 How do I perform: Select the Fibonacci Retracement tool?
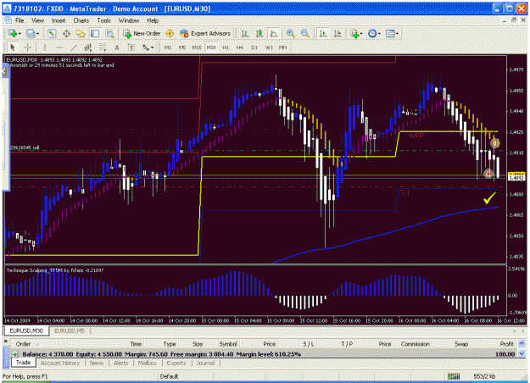click(103, 47)
